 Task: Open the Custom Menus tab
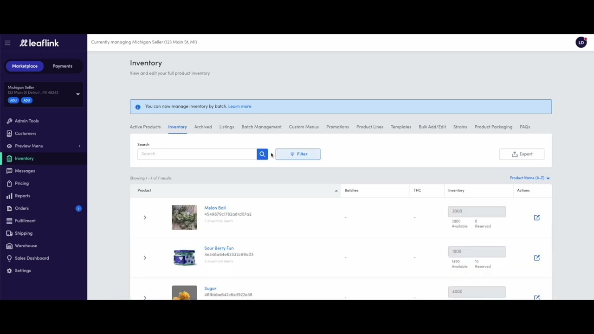point(303,127)
